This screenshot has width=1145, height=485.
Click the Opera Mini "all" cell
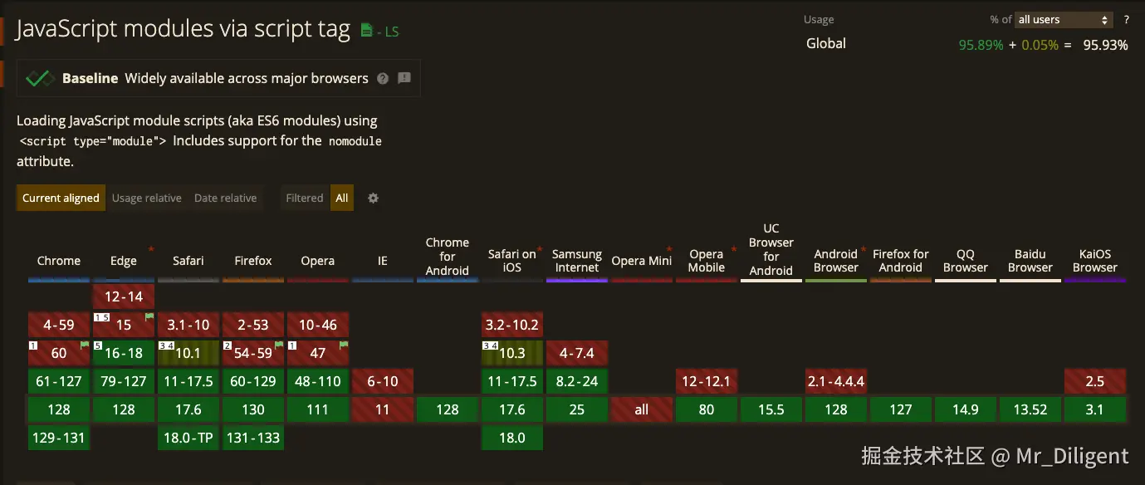(x=642, y=409)
